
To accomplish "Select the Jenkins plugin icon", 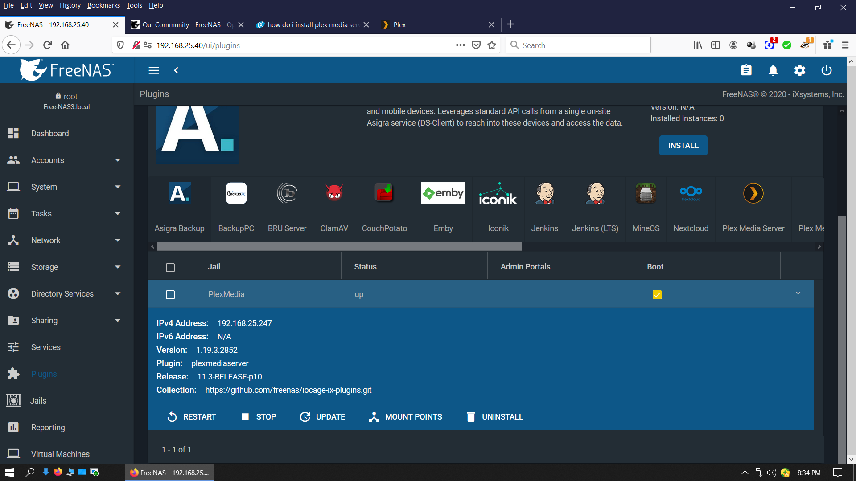I will tap(545, 193).
